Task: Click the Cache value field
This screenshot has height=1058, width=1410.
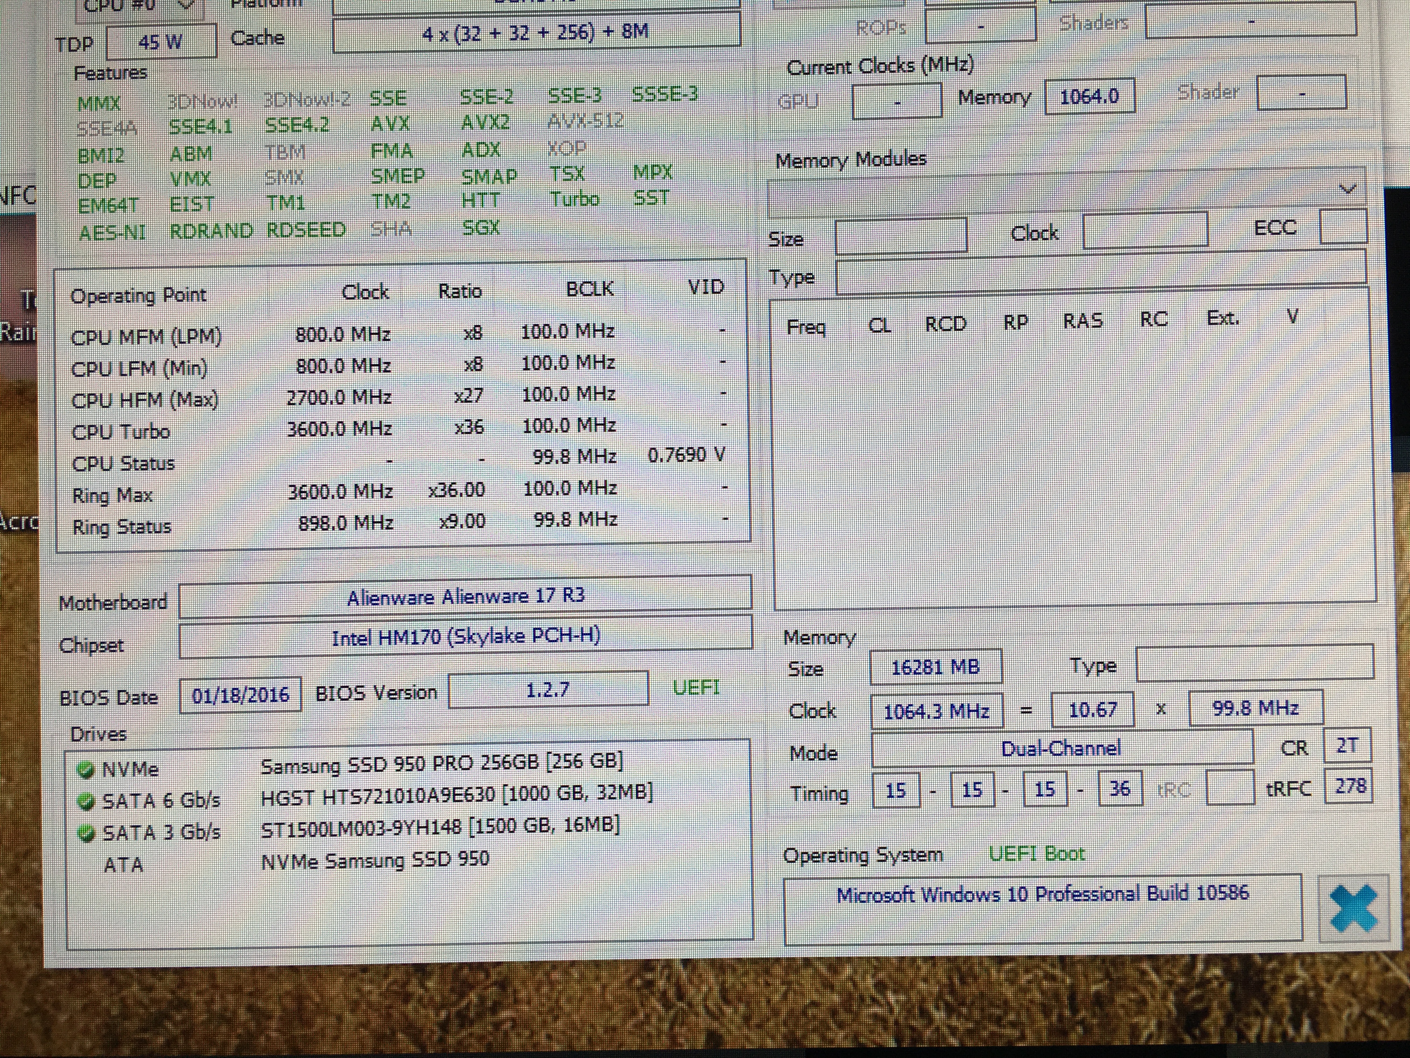Action: [536, 32]
